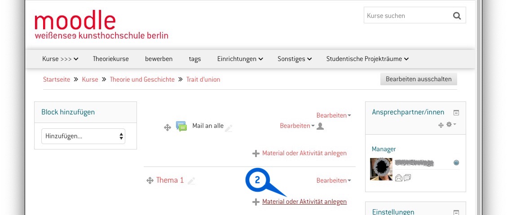Open gear actions menu in Ansprechpartner/innen
507x215 pixels.
pos(451,124)
